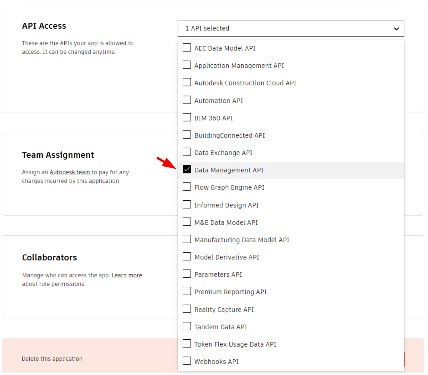Viewport: 428px width, 375px height.
Task: Choose the Webhooks API list entry
Action: (x=216, y=361)
